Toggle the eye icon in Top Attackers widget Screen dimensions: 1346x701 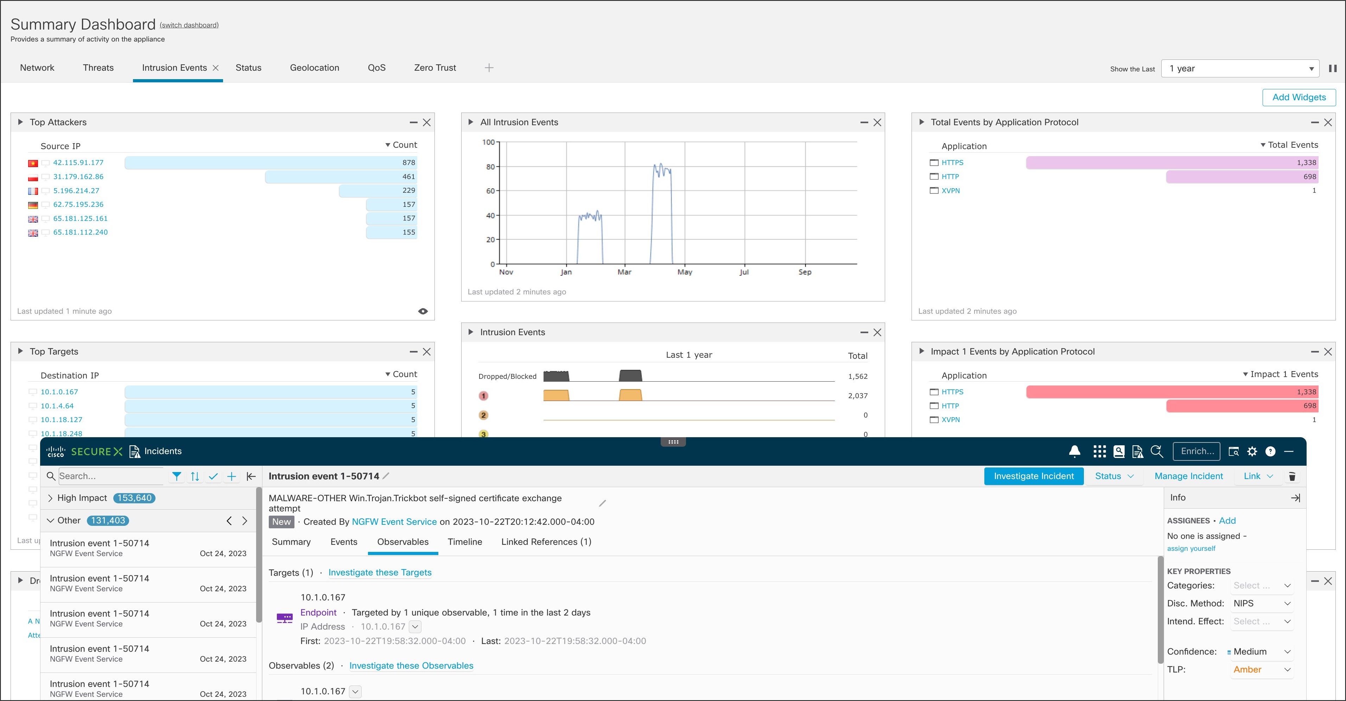tap(423, 311)
